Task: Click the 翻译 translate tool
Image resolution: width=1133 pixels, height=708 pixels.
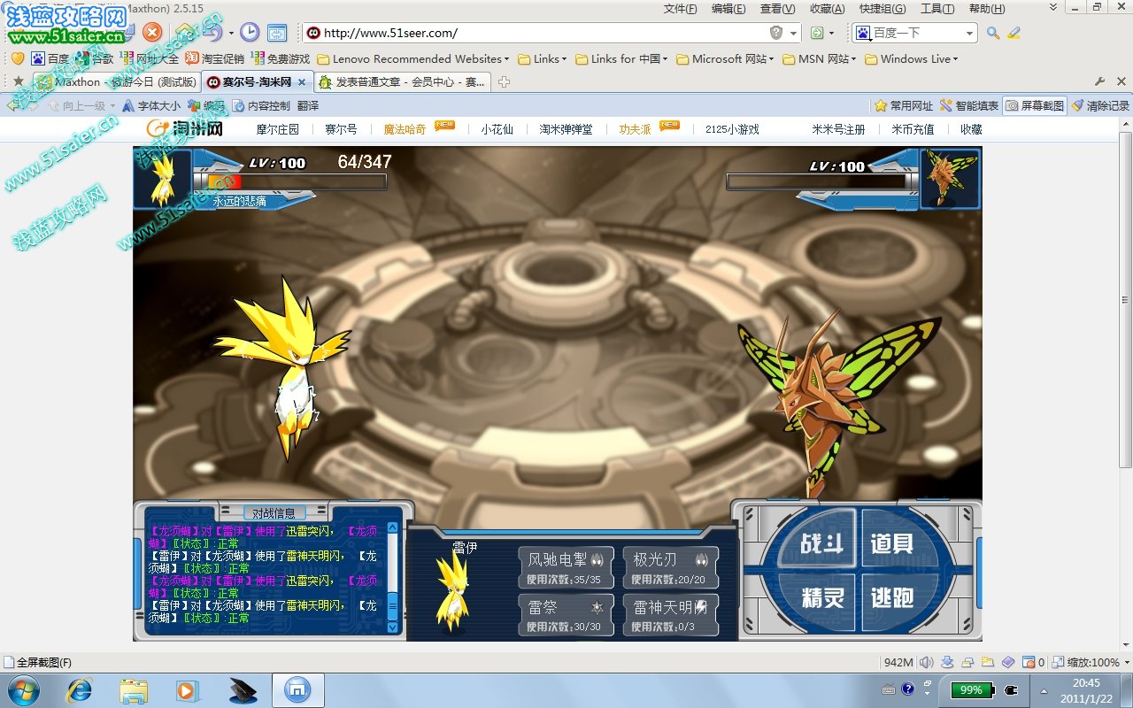Action: point(308,105)
